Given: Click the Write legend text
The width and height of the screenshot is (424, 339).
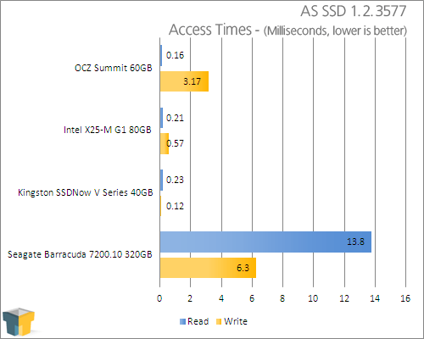Looking at the screenshot, I should click(x=236, y=321).
